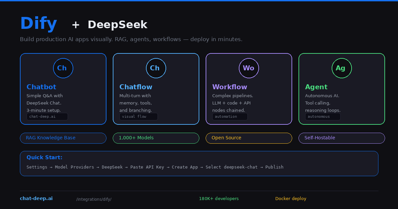The height and width of the screenshot is (209, 398).
Task: Click the "autonomous" tag on Agent card
Action: click(323, 116)
